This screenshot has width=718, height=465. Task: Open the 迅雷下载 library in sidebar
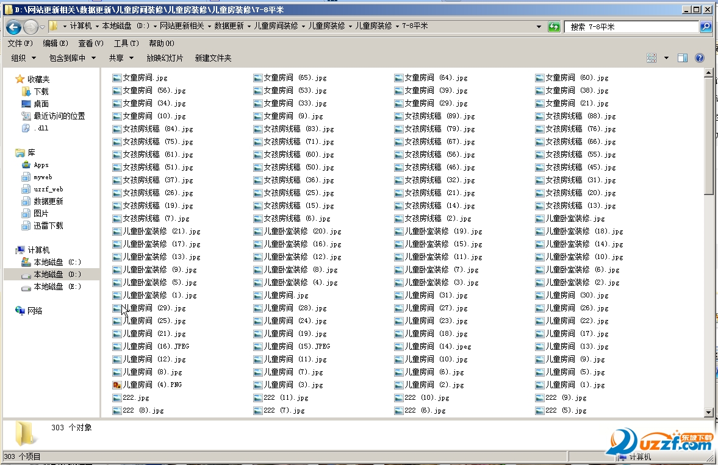click(x=48, y=225)
